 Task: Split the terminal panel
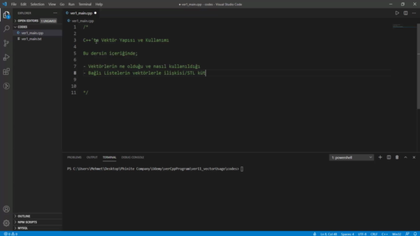tap(388, 157)
